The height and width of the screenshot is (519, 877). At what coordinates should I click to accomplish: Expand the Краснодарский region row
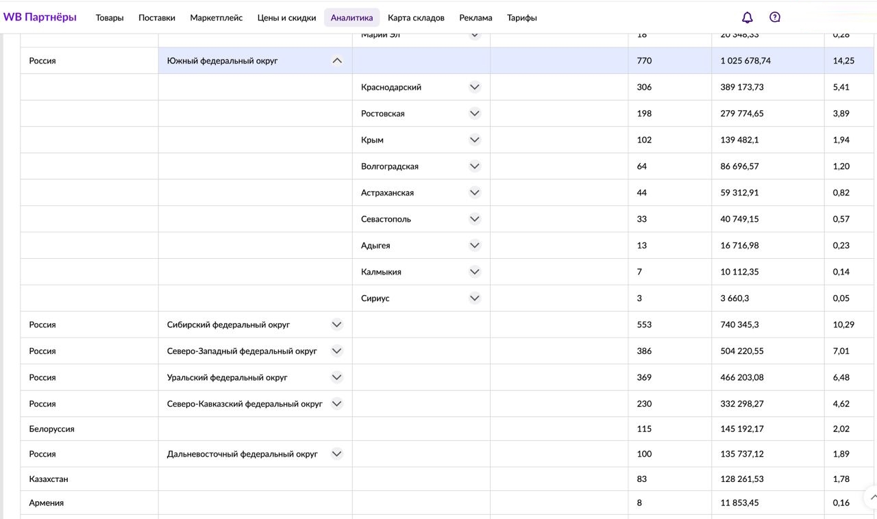click(475, 87)
